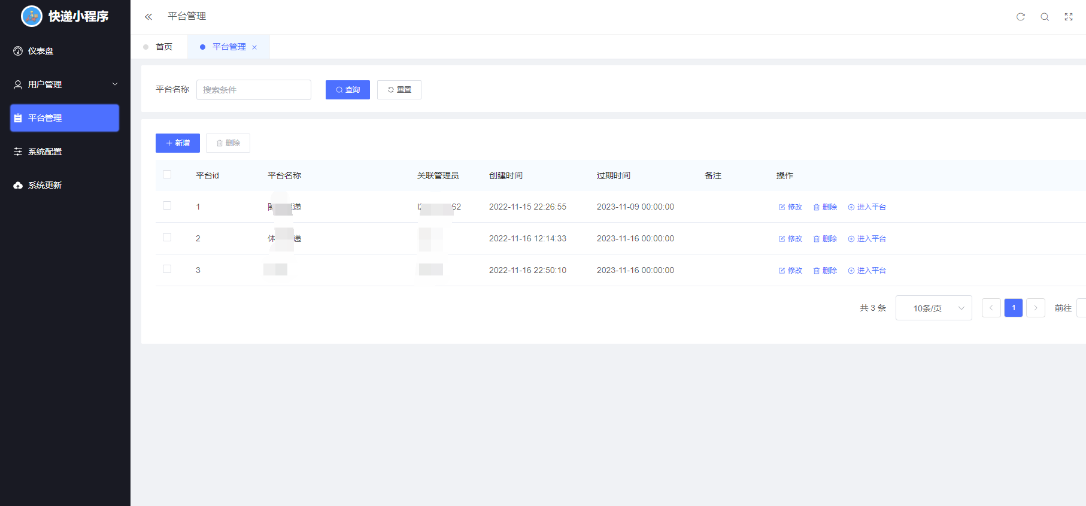Screen dimensions: 1086x506
Task: Open 系统更新 in the sidebar
Action: (45, 186)
